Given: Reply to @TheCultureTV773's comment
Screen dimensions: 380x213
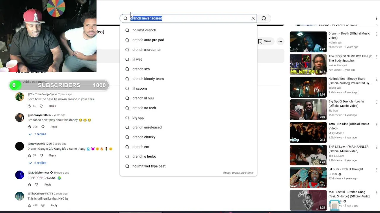Looking at the screenshot, I should click(x=54, y=205).
